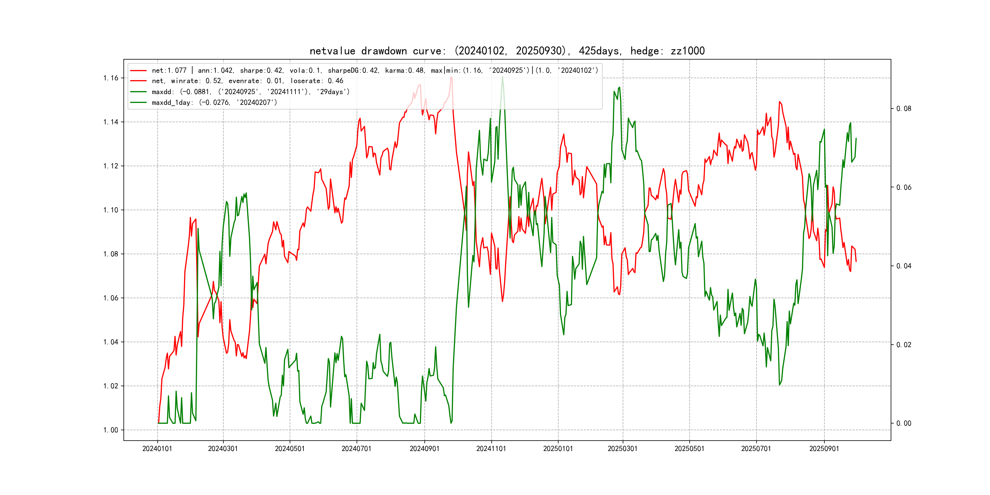Click the red line swatch beside net:1.077 legend entry
The width and height of the screenshot is (990, 495).
tap(138, 71)
